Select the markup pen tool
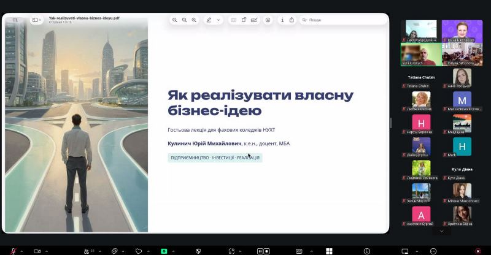 point(209,20)
